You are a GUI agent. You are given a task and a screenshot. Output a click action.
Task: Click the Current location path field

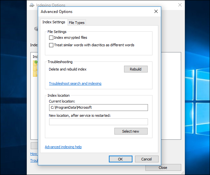98,108
